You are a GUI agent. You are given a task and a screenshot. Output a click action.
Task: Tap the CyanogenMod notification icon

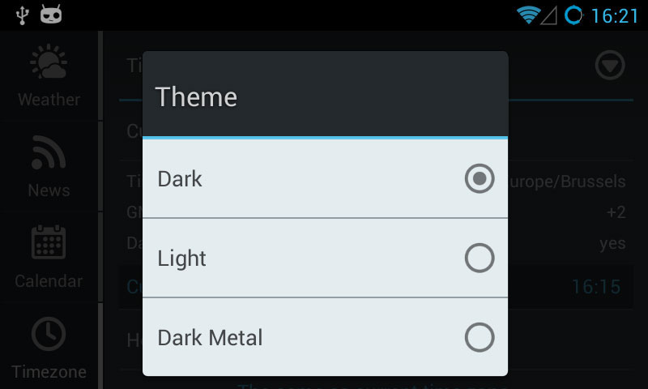tap(50, 15)
